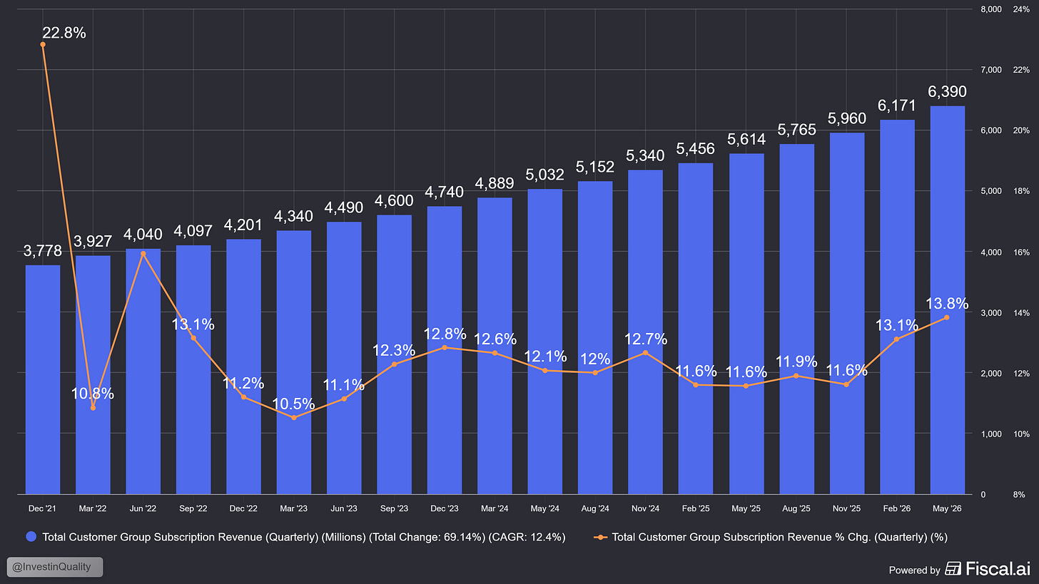
Task: Select the 4,889 bar value label
Action: 495,183
